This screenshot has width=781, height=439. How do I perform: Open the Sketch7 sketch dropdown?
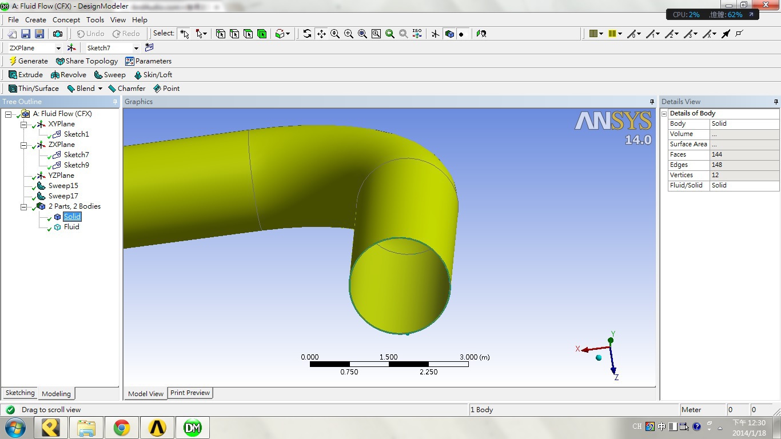click(136, 48)
